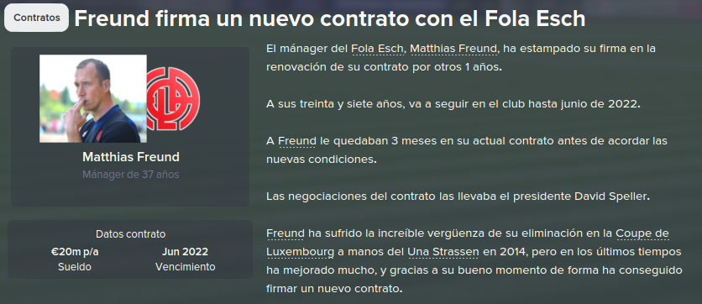Click the Freund link before 'le quedaban 3 meses'
The width and height of the screenshot is (702, 304).
(297, 141)
